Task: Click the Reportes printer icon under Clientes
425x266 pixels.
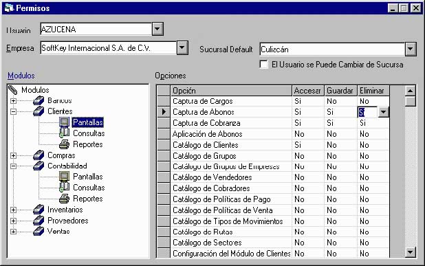Action: [64, 144]
